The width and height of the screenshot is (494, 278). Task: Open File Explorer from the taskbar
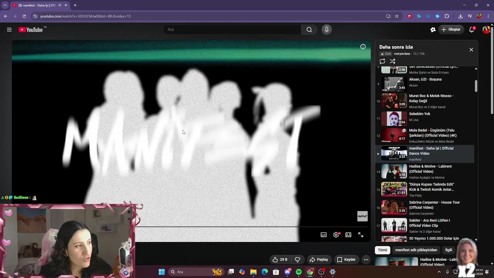pos(253,272)
